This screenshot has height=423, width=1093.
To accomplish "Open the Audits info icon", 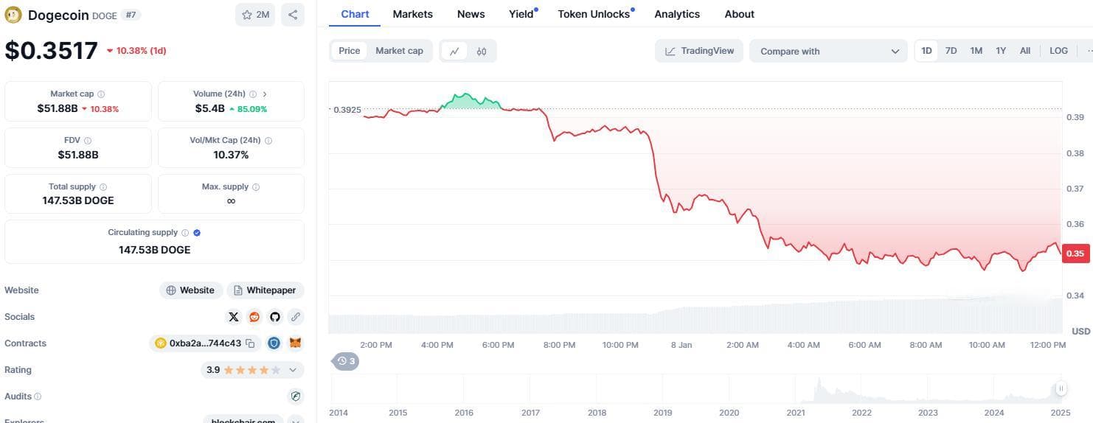I will [38, 396].
